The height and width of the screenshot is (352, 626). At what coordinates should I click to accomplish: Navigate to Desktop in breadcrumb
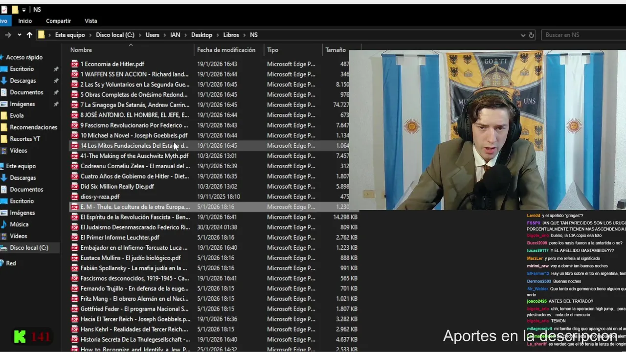click(201, 35)
